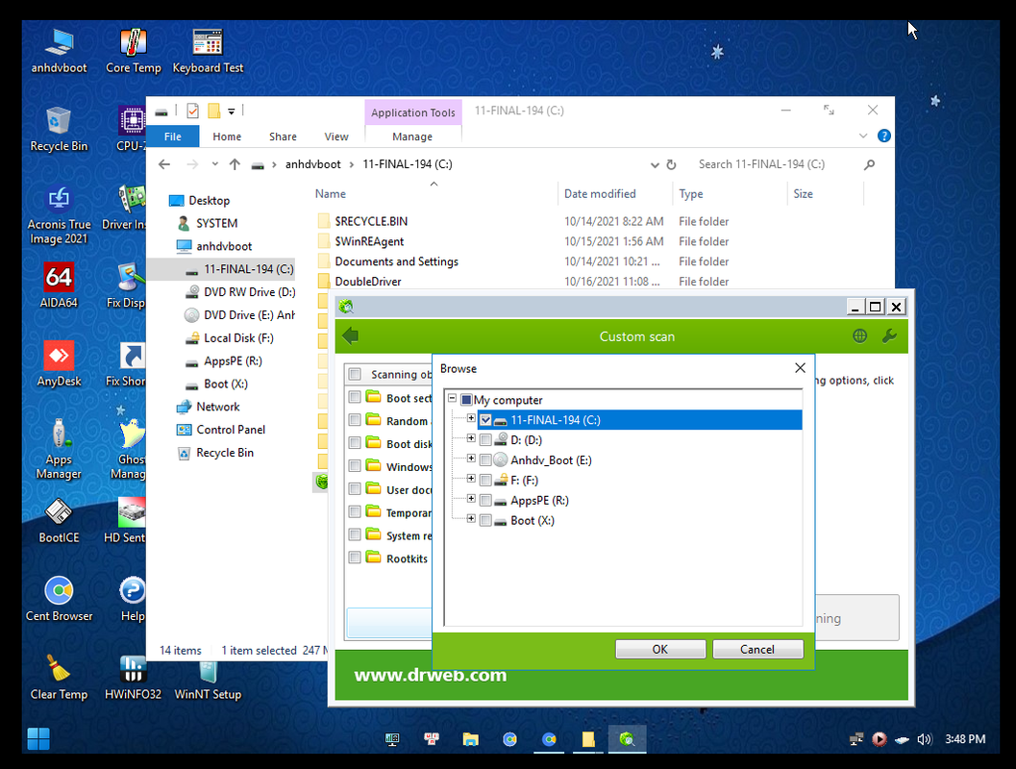Screen dimensions: 1016x769
Task: Open anhdvboot desktop icon
Action: [x=59, y=51]
